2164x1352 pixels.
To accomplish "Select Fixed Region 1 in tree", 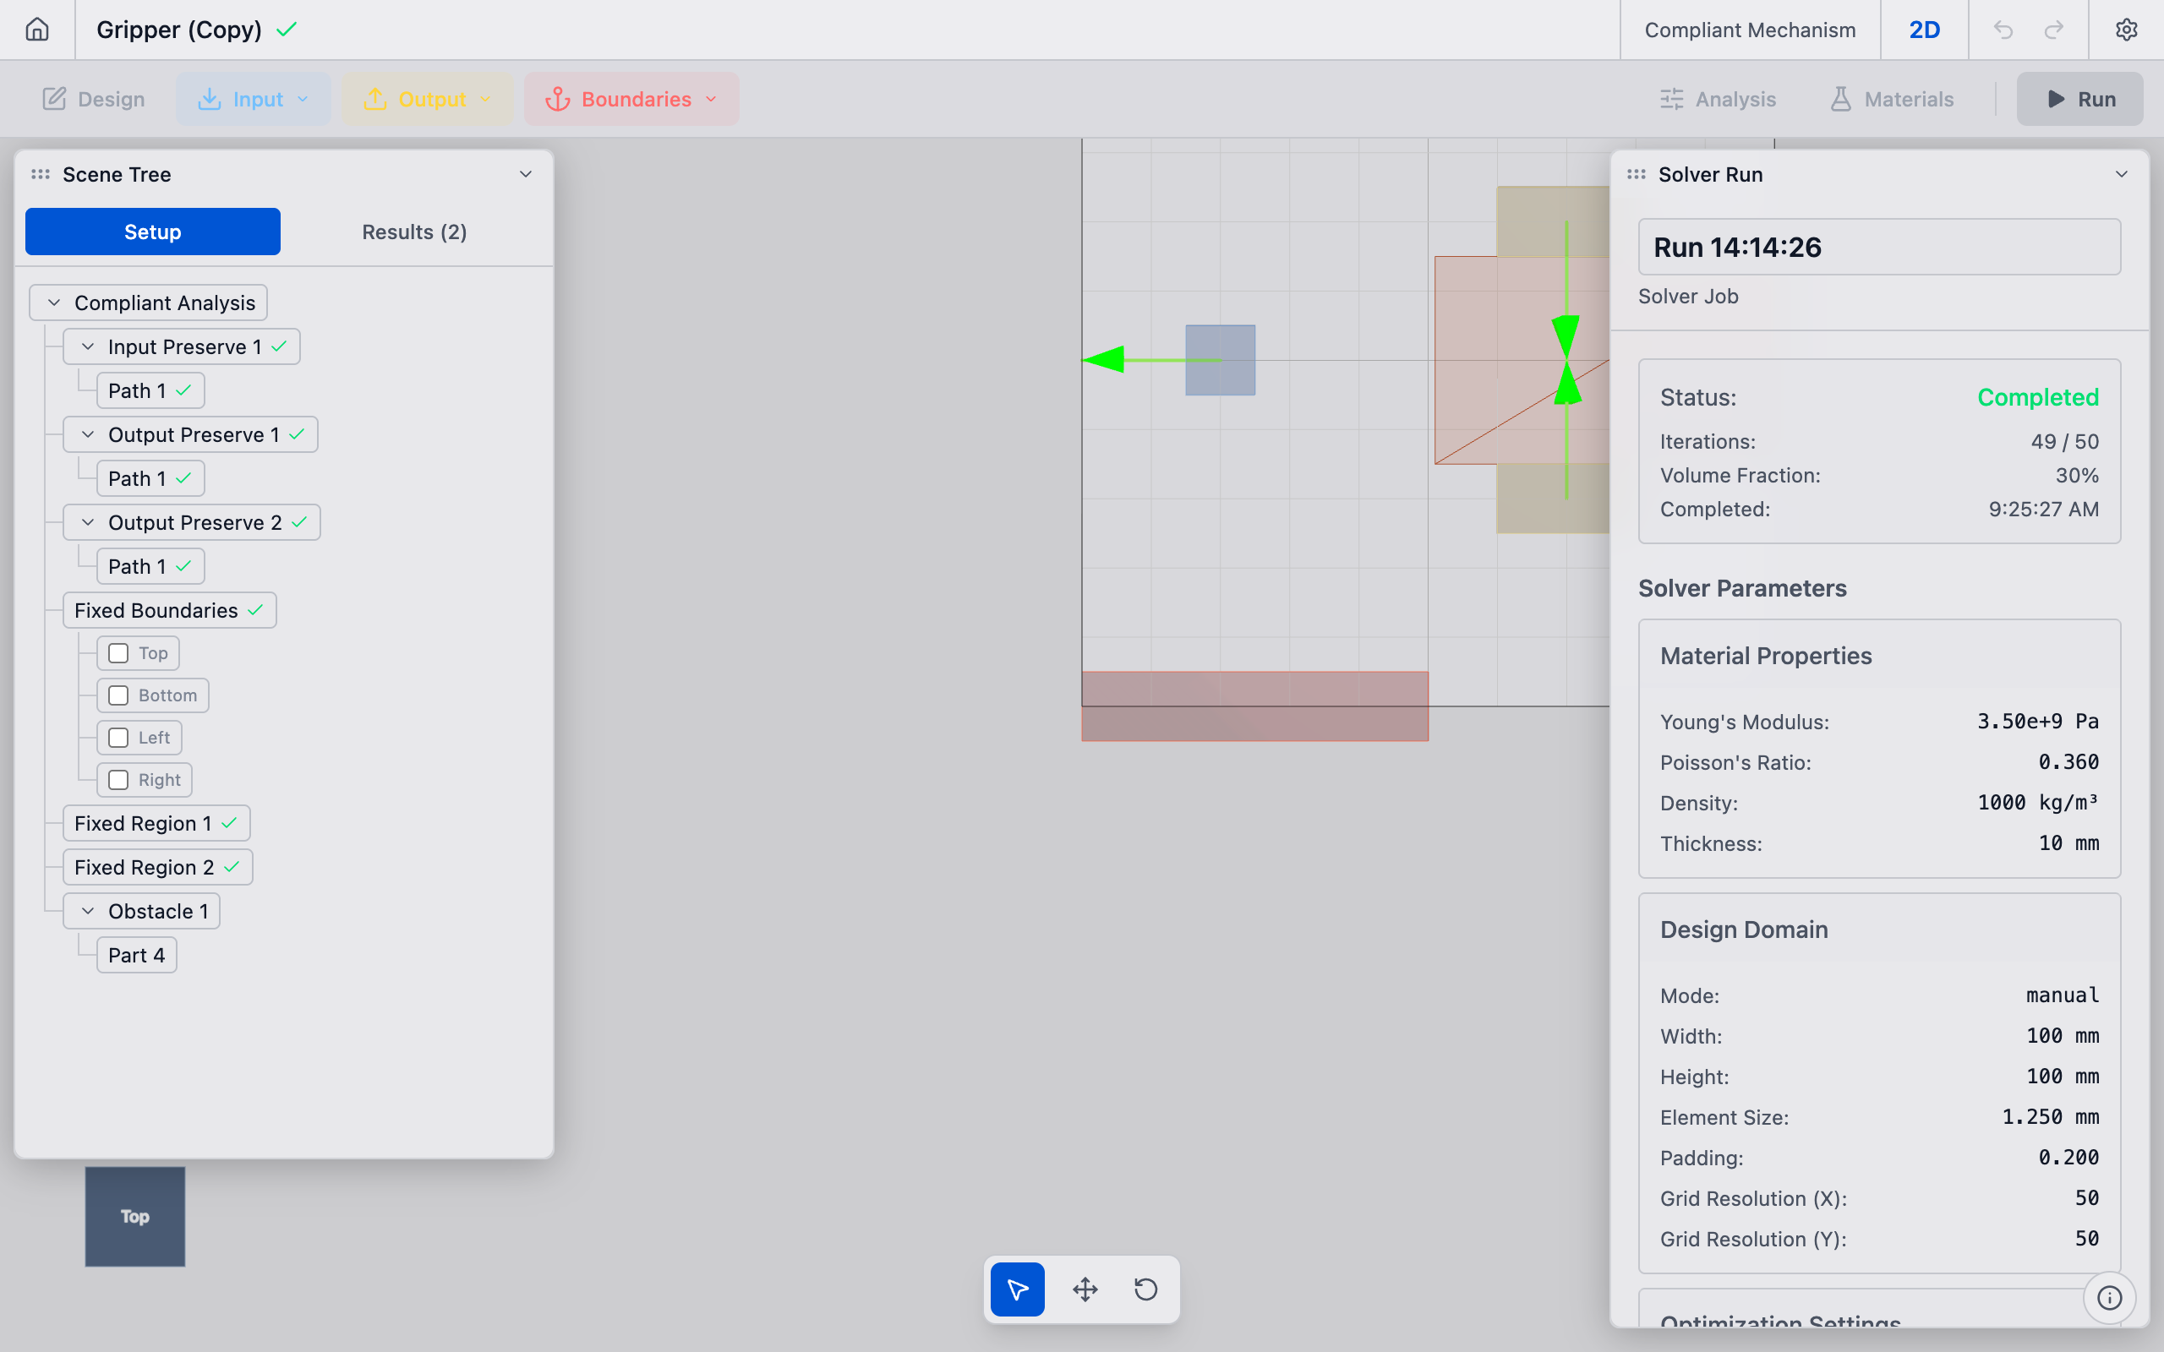I will point(156,824).
